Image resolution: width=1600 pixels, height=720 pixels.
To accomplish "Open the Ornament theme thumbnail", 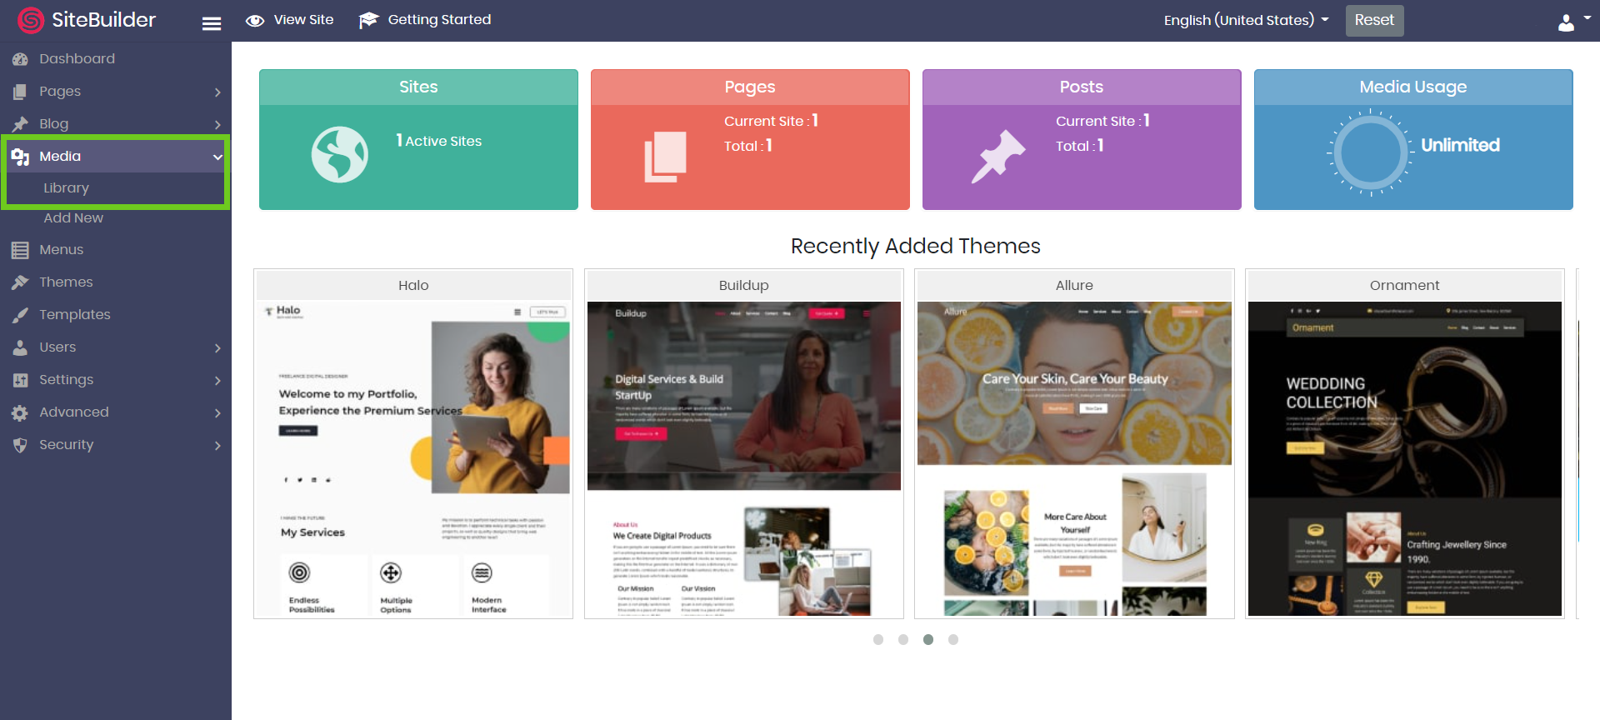I will (x=1404, y=458).
